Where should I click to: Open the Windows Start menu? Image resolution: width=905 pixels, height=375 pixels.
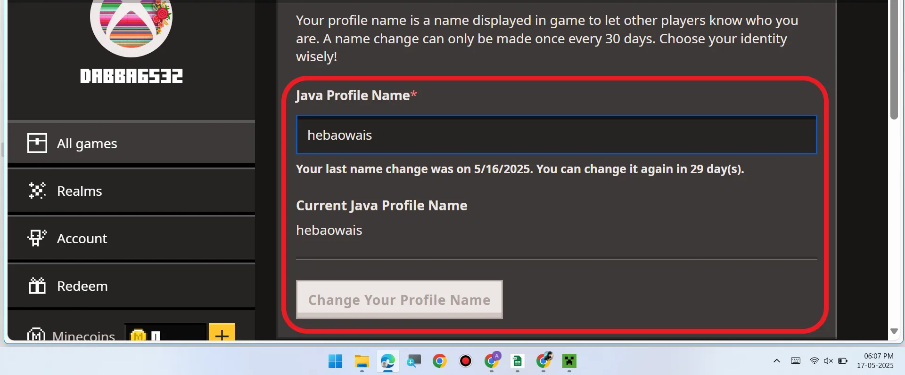coord(336,361)
